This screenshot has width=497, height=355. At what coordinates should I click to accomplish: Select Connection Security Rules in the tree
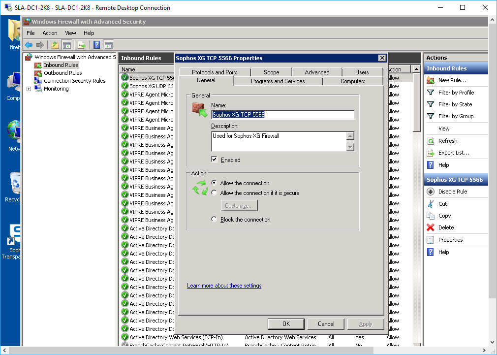[x=74, y=81]
